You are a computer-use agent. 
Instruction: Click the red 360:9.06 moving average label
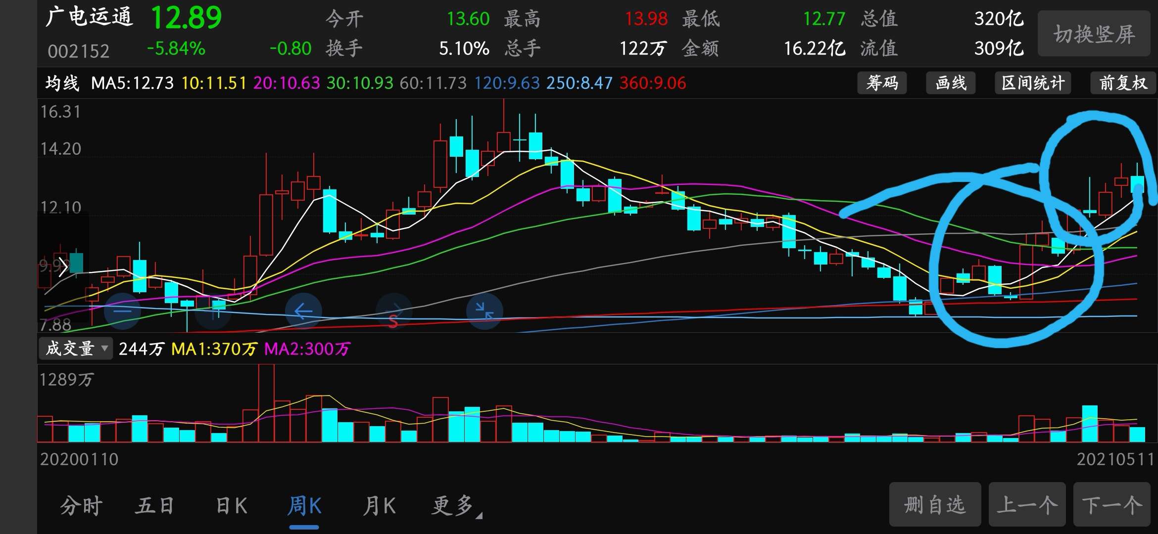click(653, 83)
